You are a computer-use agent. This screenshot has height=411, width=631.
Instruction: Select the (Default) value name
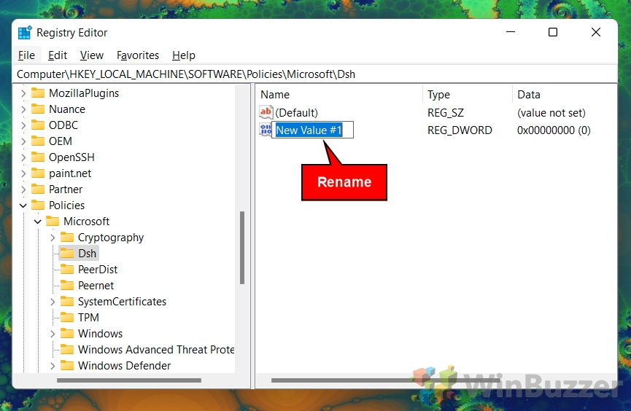pos(297,113)
